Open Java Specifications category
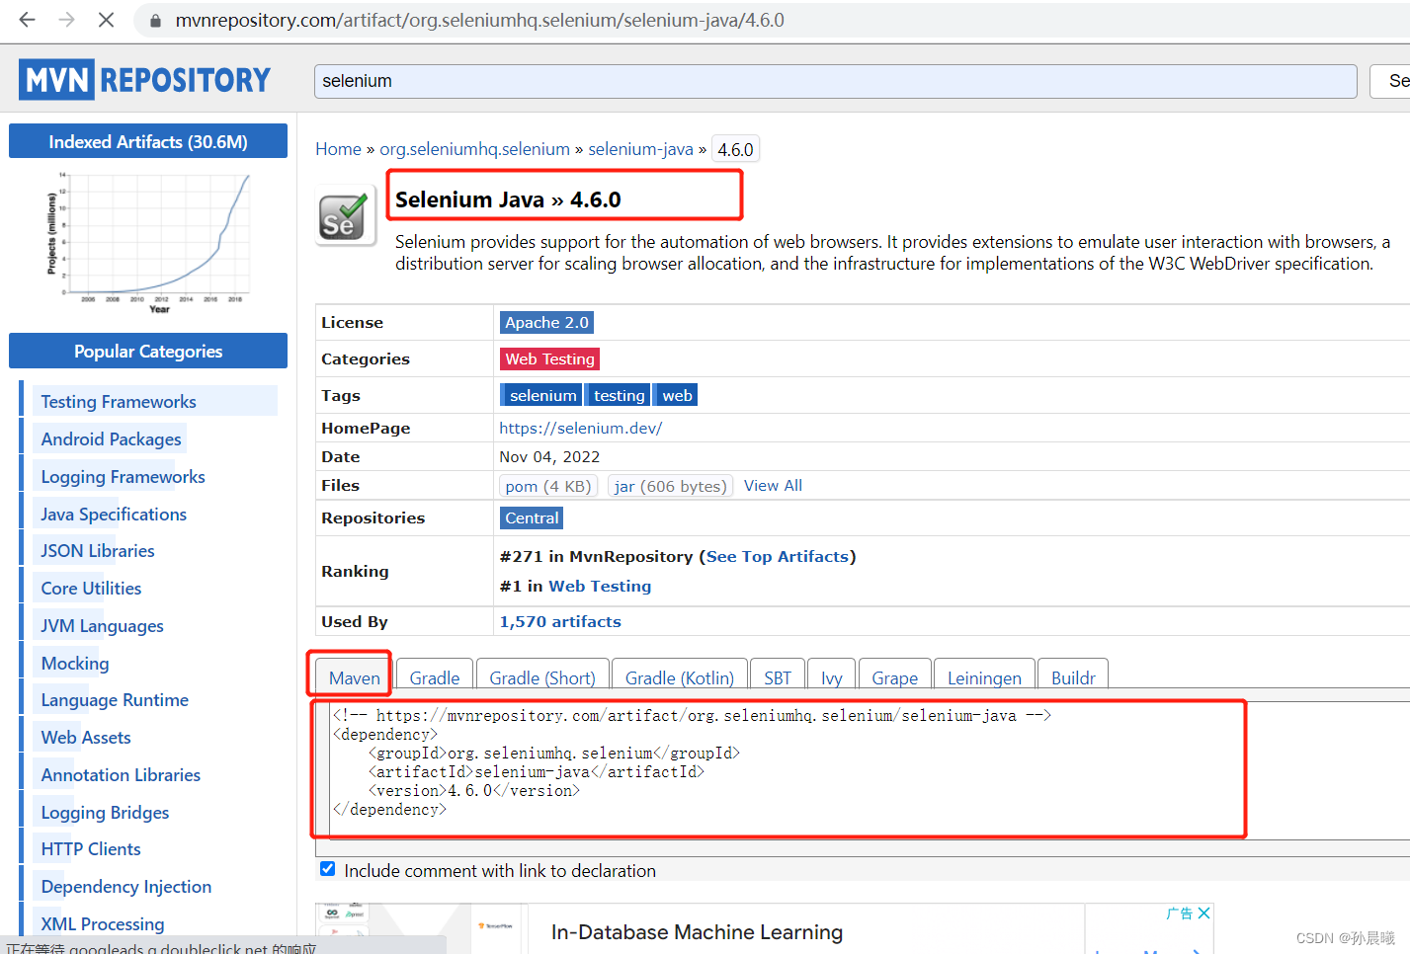Screen dimensions: 1410x954 114,514
